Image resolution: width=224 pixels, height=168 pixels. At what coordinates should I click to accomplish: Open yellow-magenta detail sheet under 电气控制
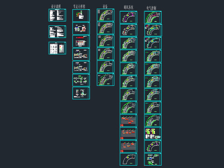click(153, 133)
